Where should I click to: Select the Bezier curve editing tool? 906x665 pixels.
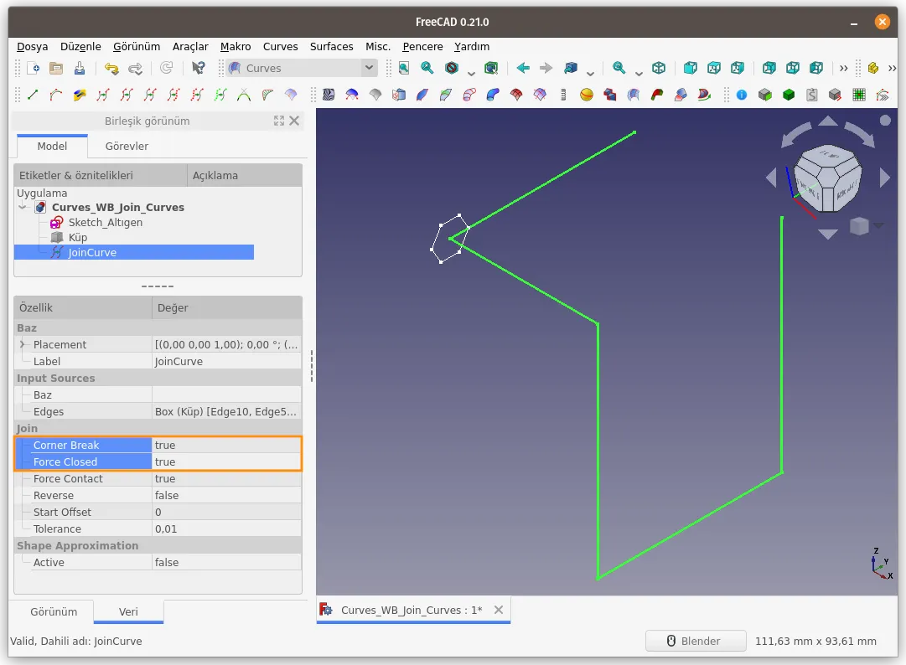pyautogui.click(x=56, y=95)
